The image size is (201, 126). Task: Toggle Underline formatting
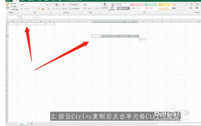coord(27,9)
